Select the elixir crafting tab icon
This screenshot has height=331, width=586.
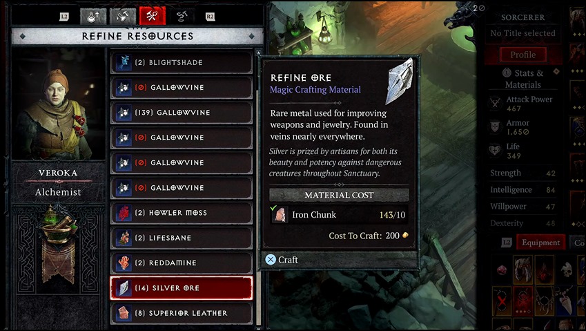[x=123, y=17]
